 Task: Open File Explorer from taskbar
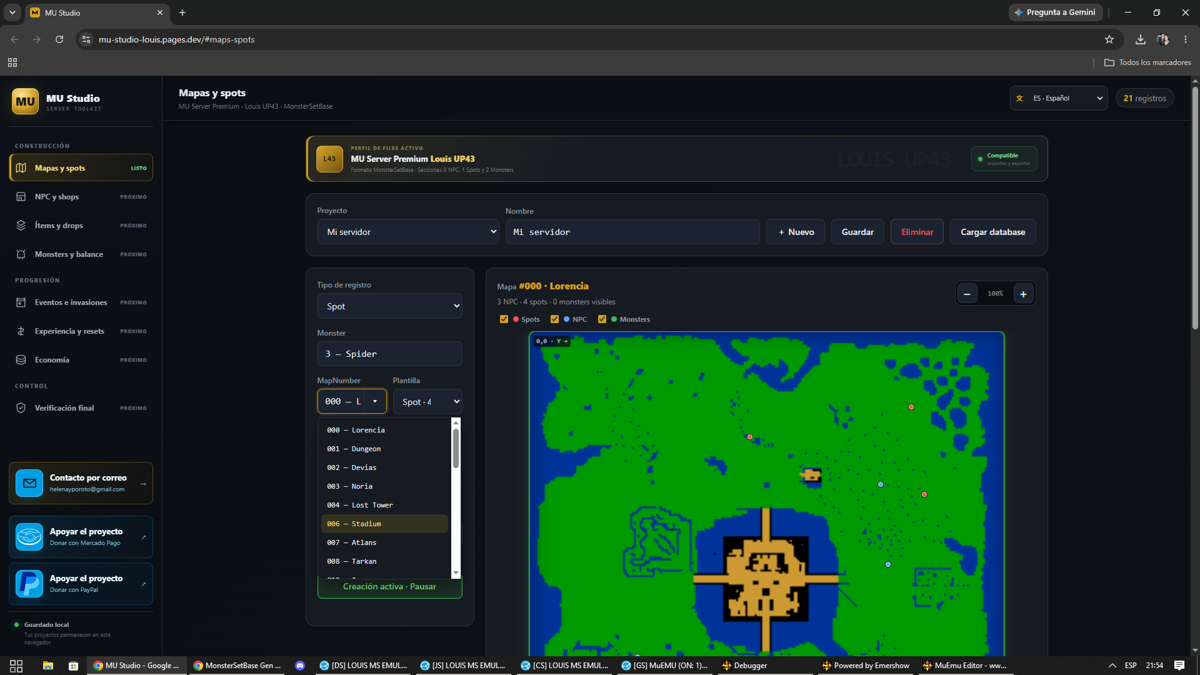48,666
